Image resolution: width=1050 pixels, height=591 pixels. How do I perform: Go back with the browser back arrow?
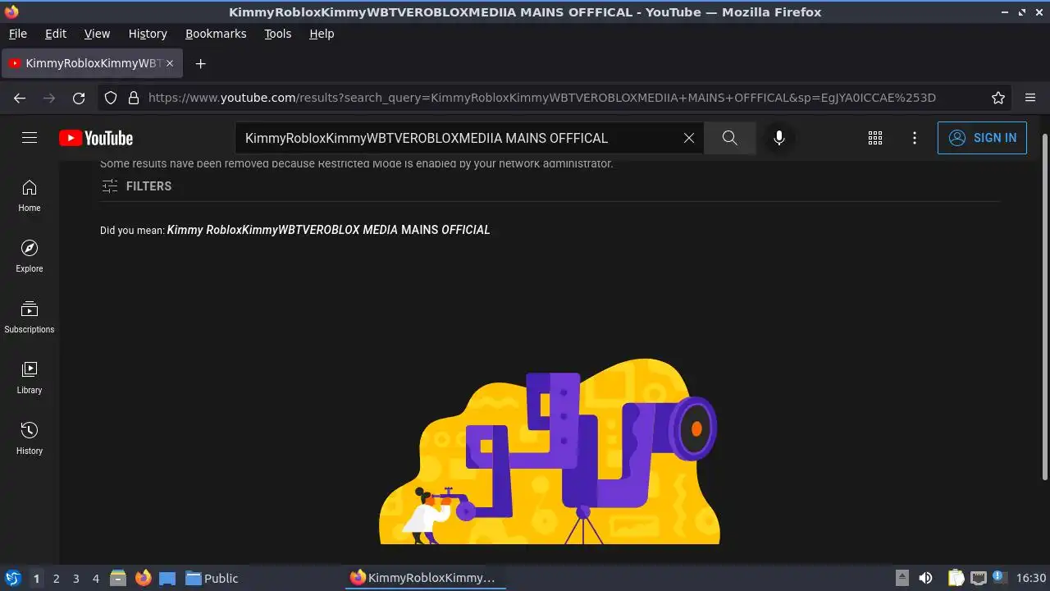(20, 98)
